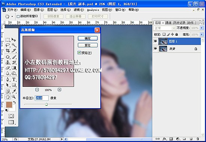206x142 pixels.
Task: Select the Pen tool
Action: [x=7, y=79]
